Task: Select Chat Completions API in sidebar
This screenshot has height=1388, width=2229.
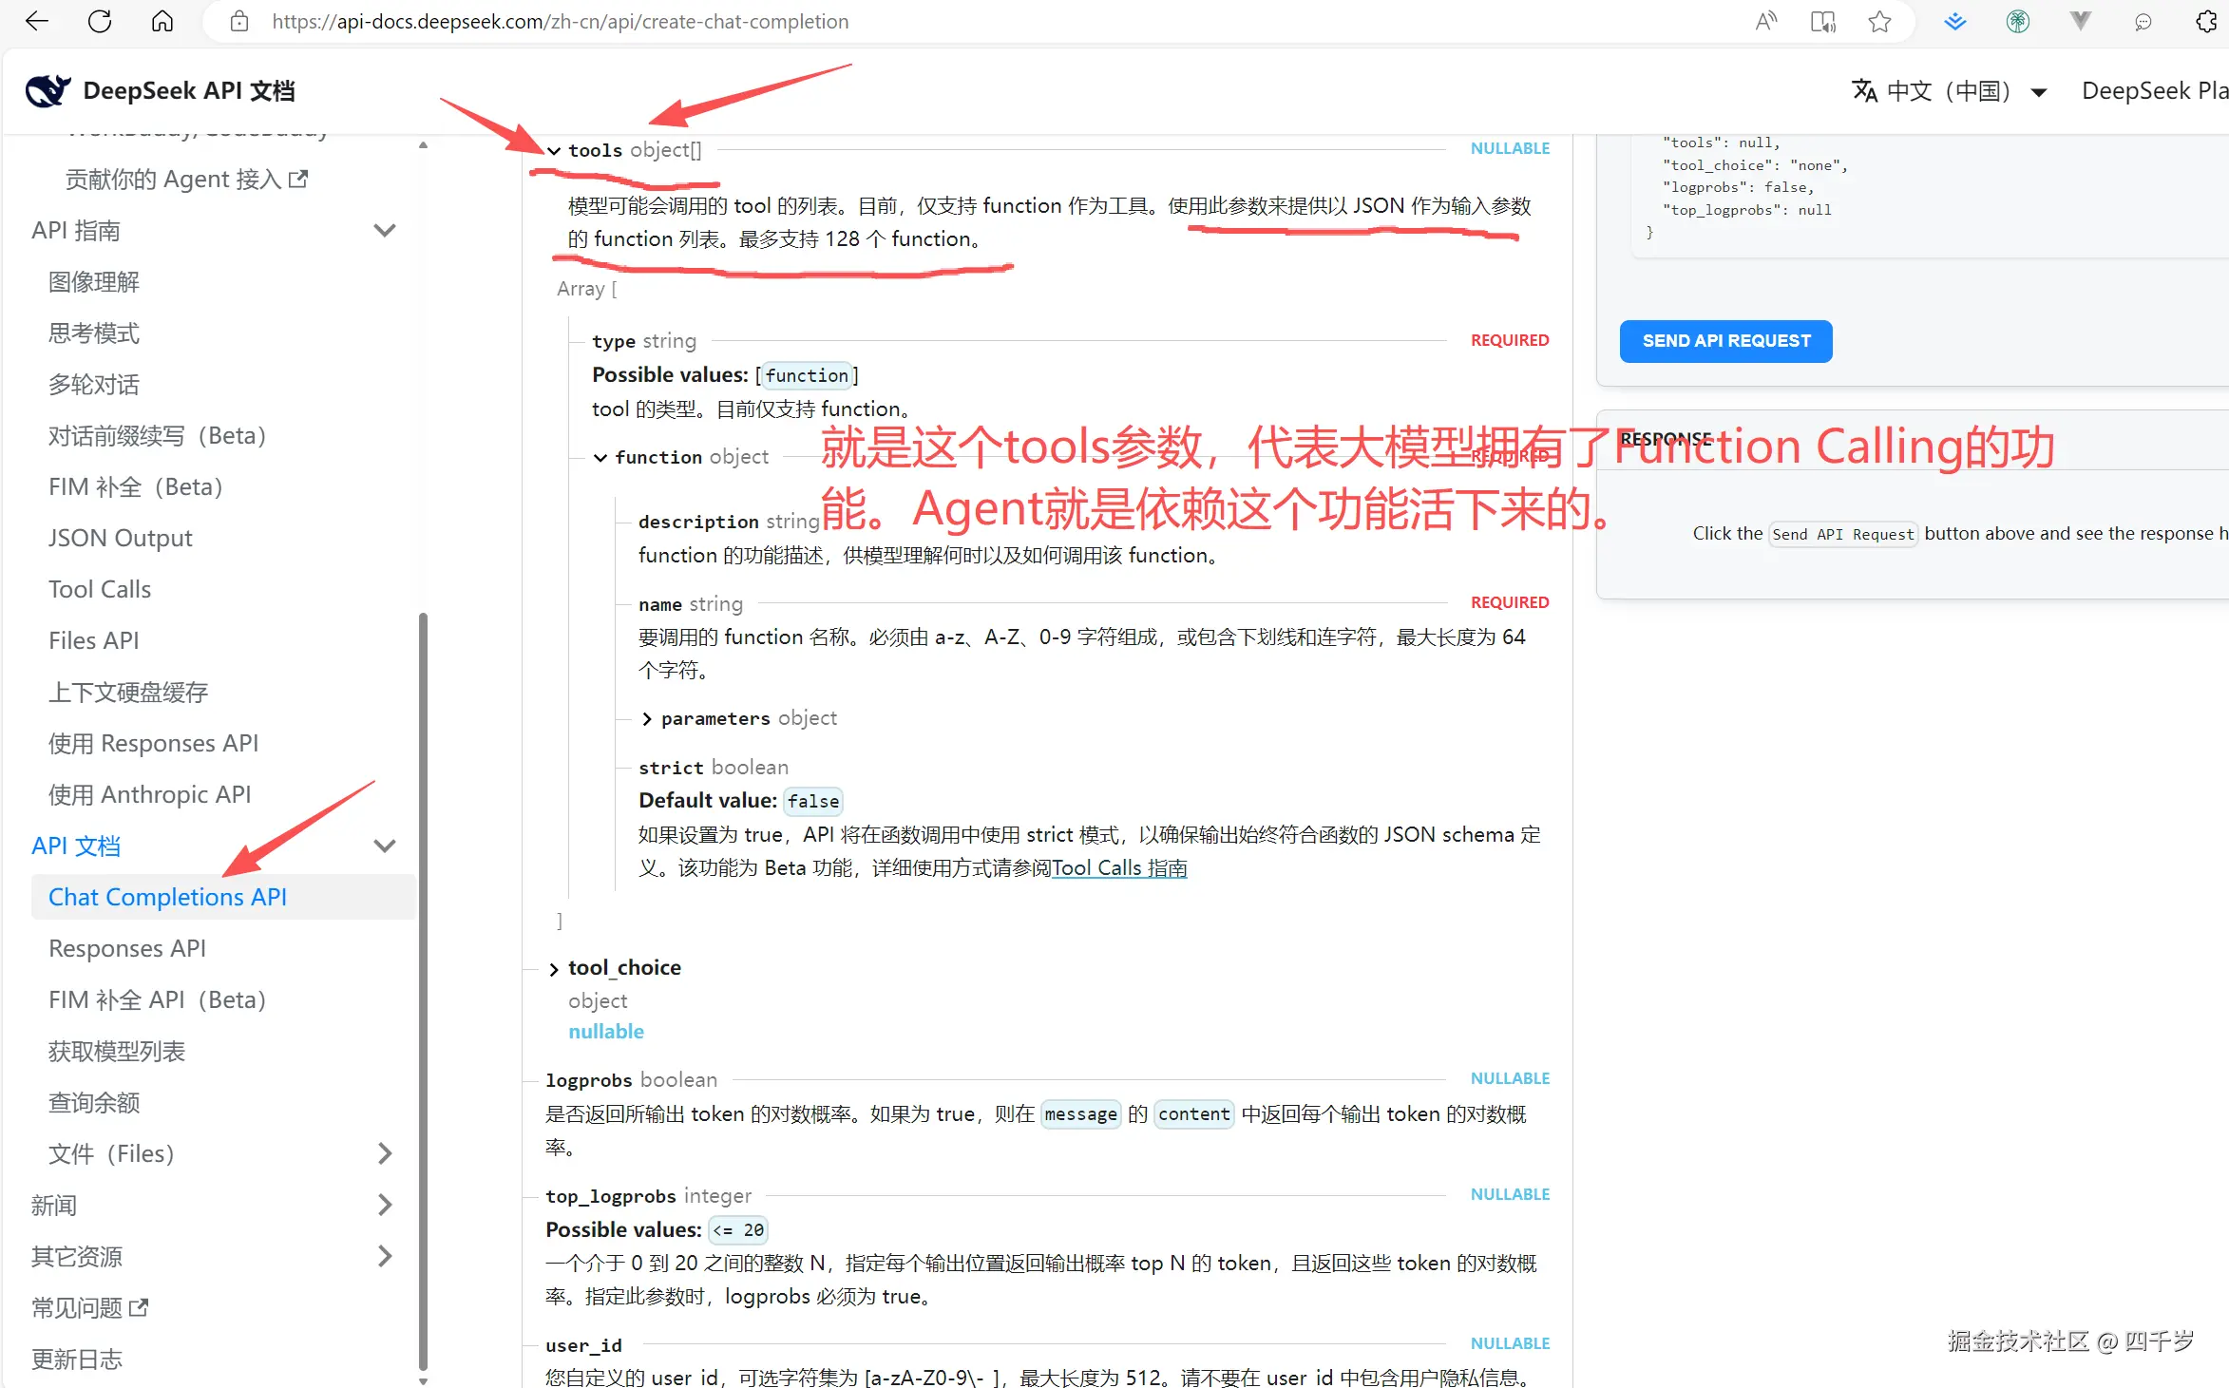Action: [x=223, y=897]
